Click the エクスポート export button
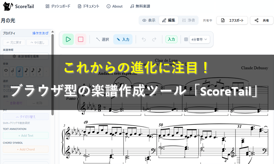 232,20
